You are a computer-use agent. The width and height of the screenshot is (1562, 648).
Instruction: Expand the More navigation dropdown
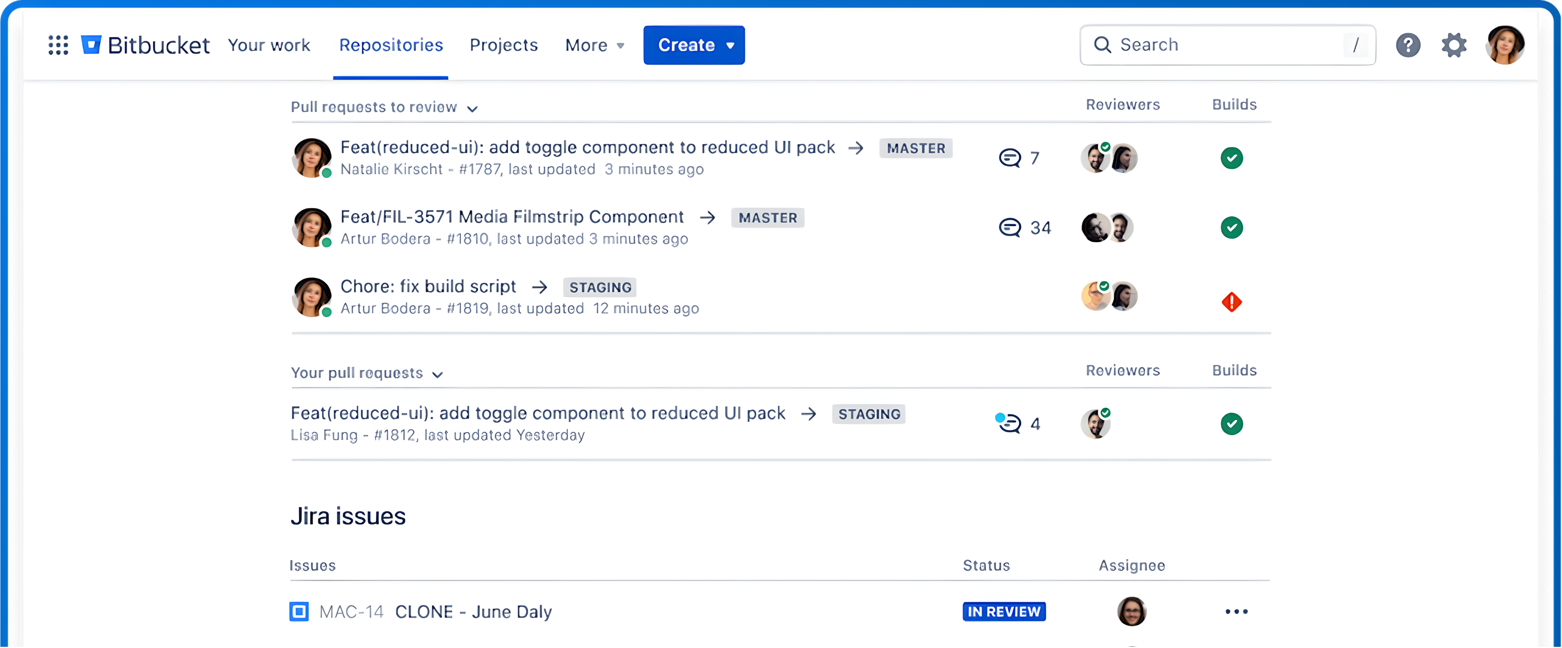point(594,45)
